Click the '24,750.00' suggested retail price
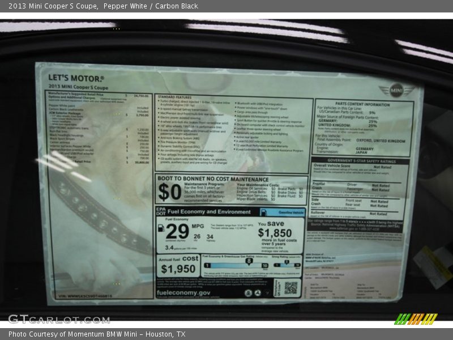453x340 pixels. coord(141,96)
